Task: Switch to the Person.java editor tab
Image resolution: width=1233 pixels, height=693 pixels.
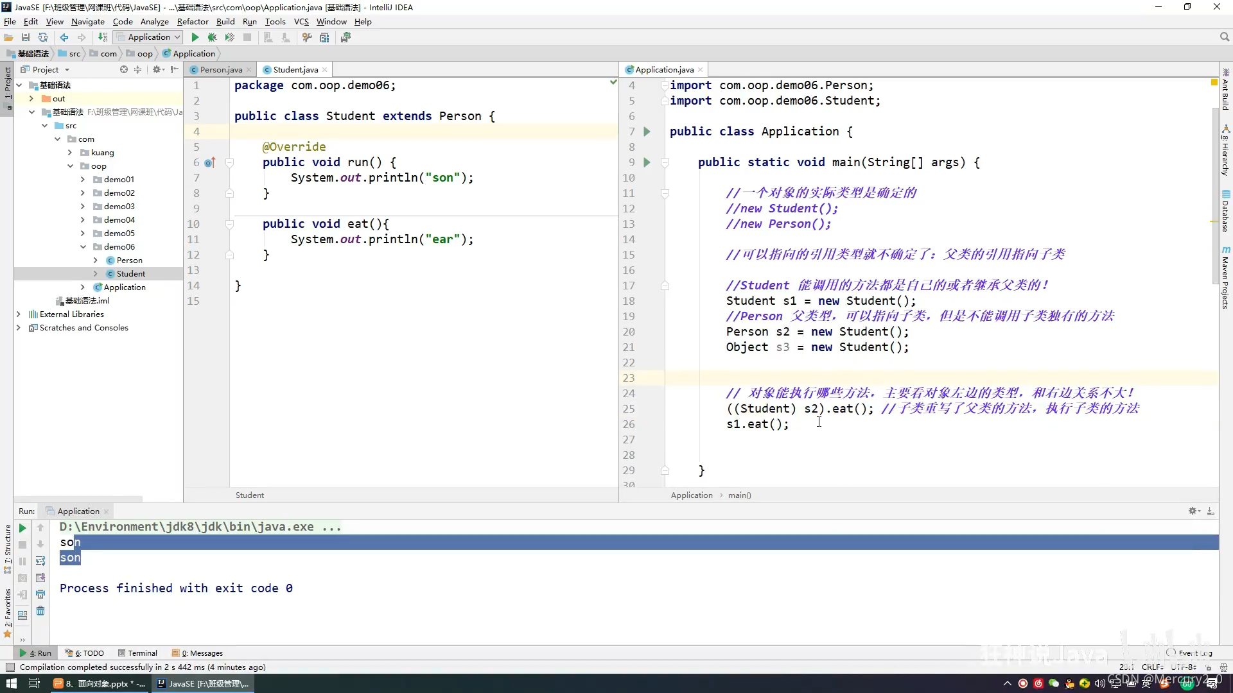Action: (x=220, y=69)
